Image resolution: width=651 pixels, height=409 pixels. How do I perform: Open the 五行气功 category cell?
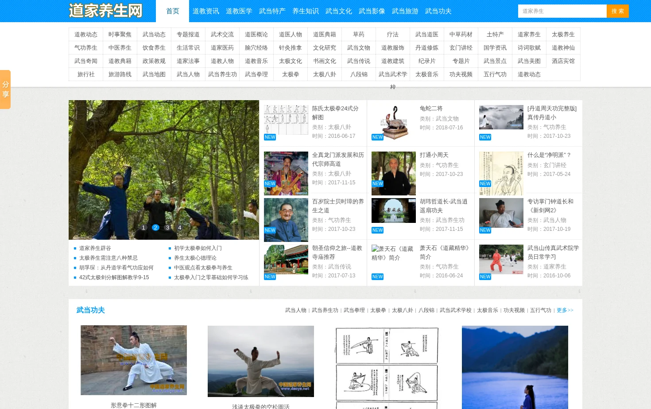pos(495,74)
